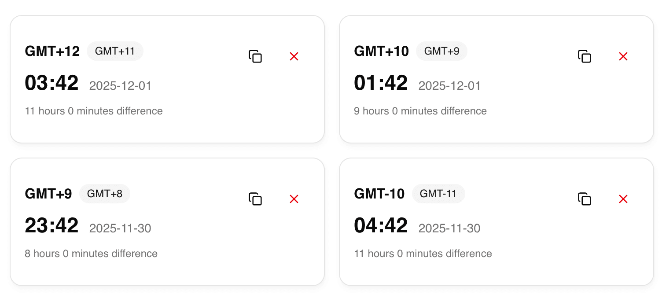
Task: Delete the GMT-10 time zone card
Action: 623,199
